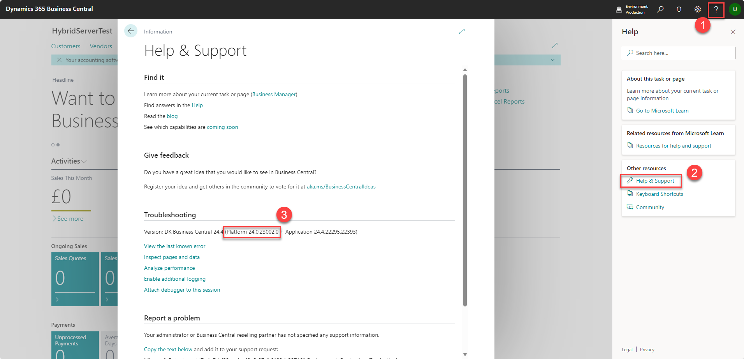
Task: Open the notifications bell
Action: pyautogui.click(x=679, y=9)
